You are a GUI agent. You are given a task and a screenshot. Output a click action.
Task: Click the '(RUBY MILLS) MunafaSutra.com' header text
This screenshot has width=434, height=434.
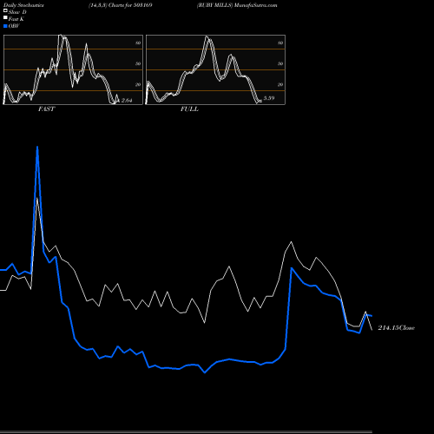237,5
